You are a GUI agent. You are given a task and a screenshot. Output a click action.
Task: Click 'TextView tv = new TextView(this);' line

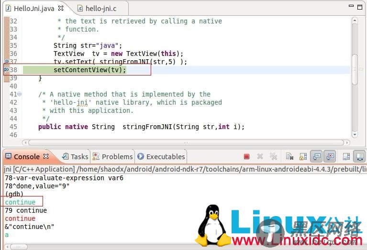pyautogui.click(x=118, y=54)
